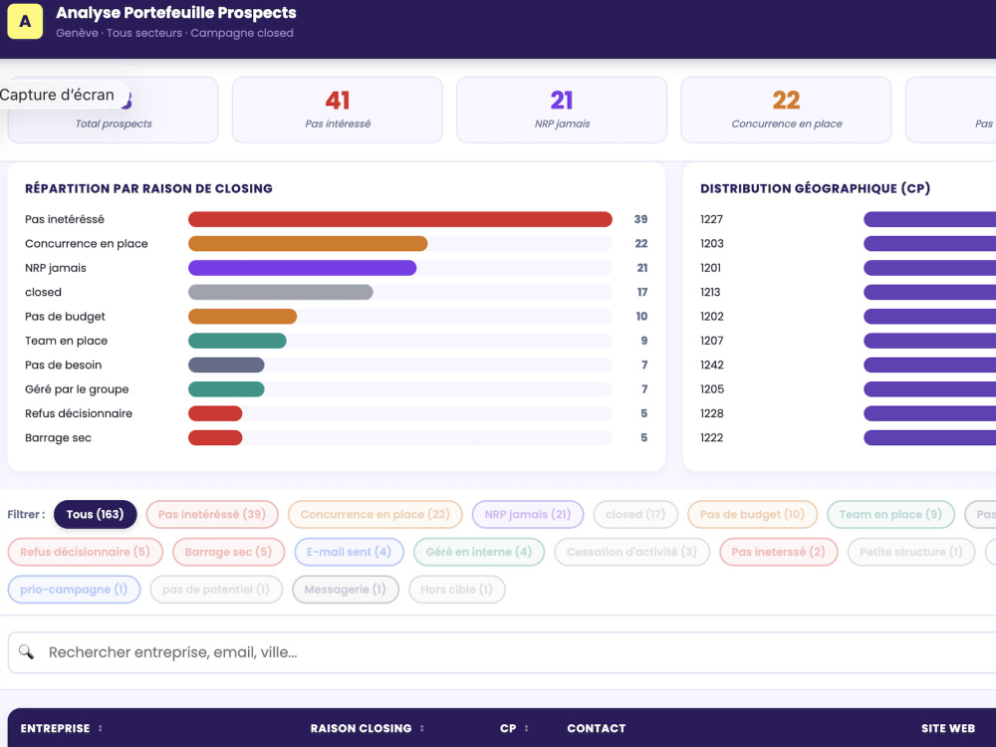Filter by Pas de budget (10)
Viewport: 996px width, 747px height.
[752, 515]
